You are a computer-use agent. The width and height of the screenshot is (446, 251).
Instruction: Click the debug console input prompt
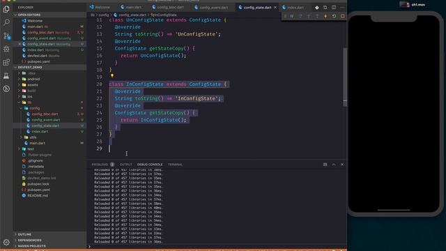click(x=216, y=246)
